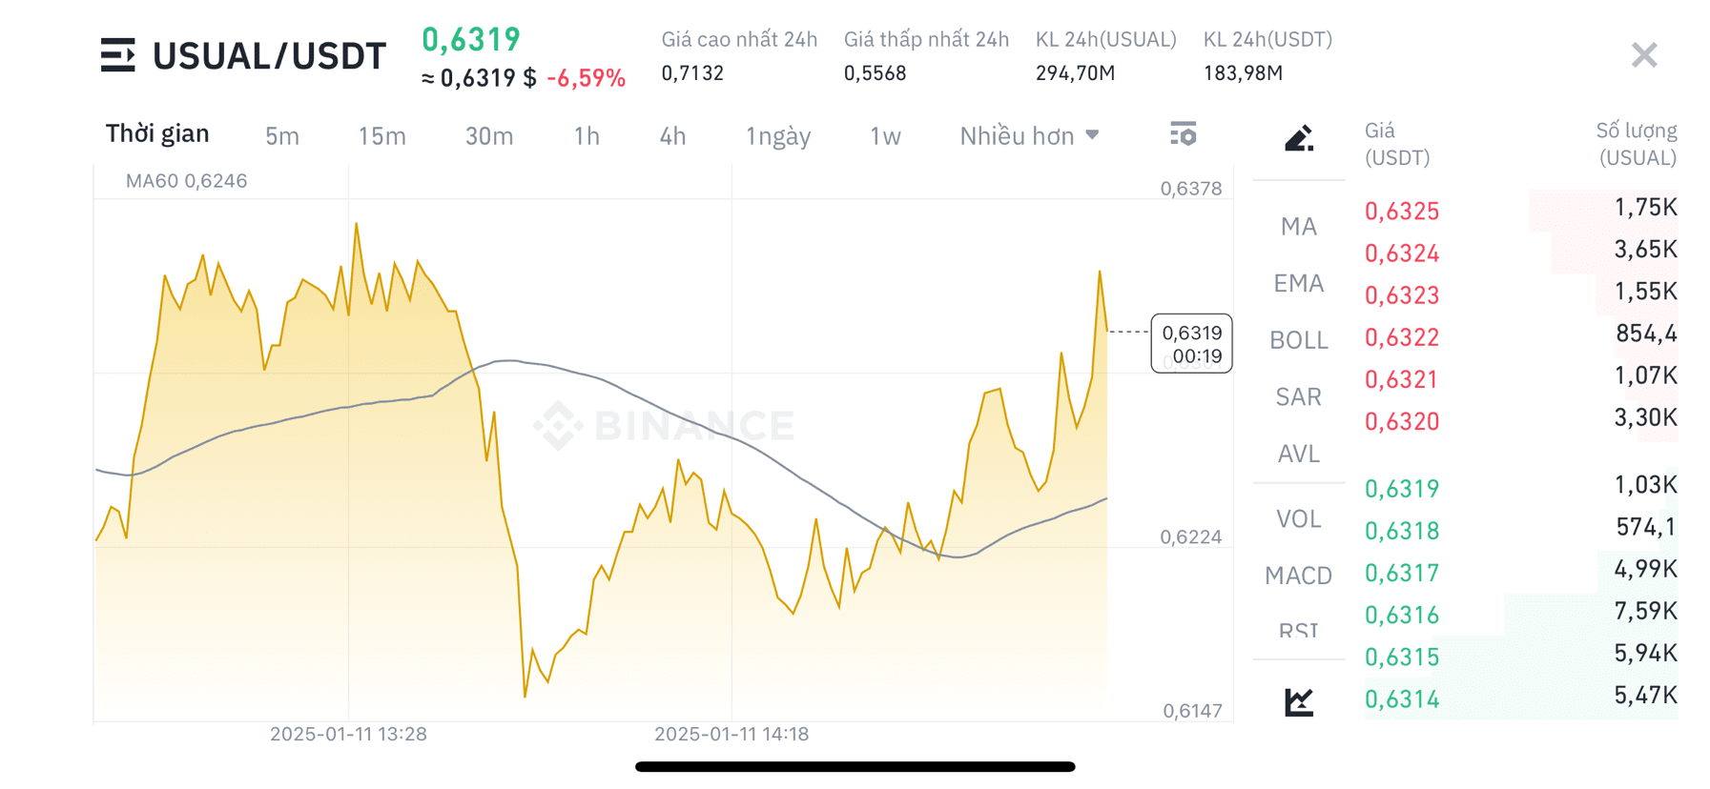The height and width of the screenshot is (789, 1710).
Task: Select the 4h timeframe
Action: (x=672, y=135)
